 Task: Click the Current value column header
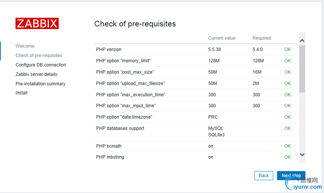[222, 38]
